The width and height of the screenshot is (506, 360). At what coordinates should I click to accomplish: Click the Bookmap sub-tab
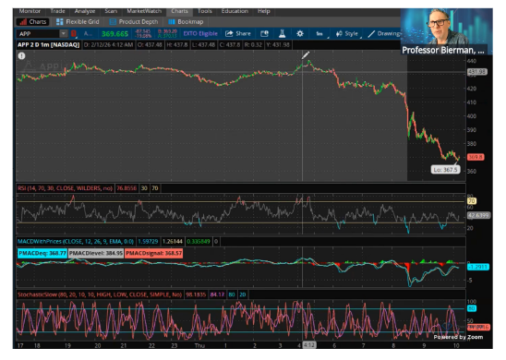pos(186,21)
